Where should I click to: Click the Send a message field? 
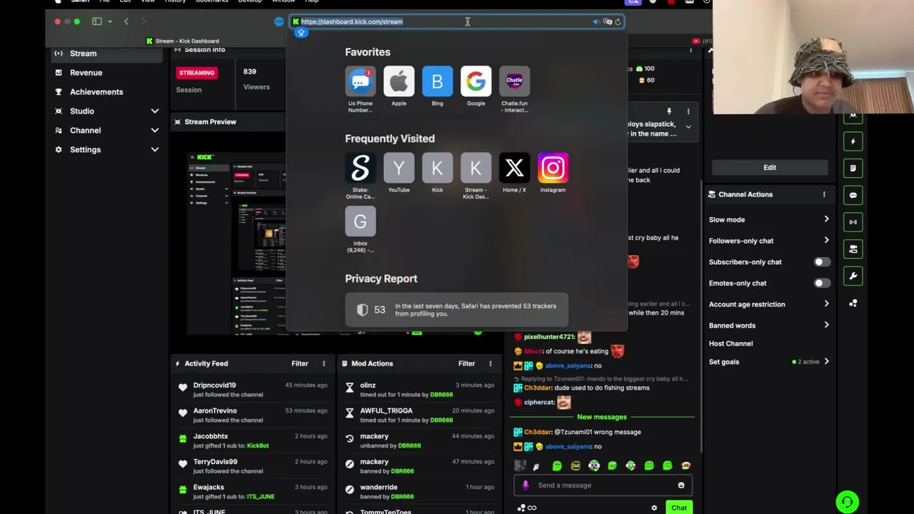602,485
